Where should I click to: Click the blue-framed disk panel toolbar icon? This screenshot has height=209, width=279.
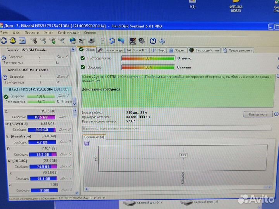pos(22,41)
